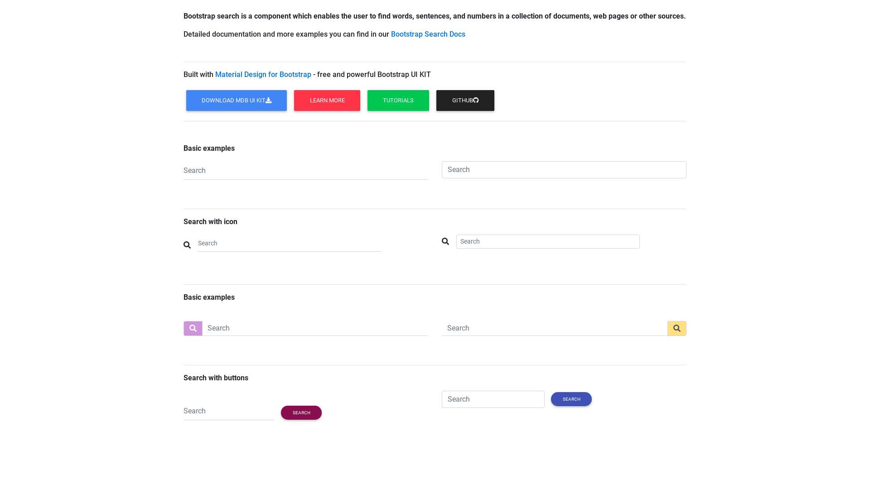Click the GitHub logo icon
The height and width of the screenshot is (489, 870).
point(476,100)
